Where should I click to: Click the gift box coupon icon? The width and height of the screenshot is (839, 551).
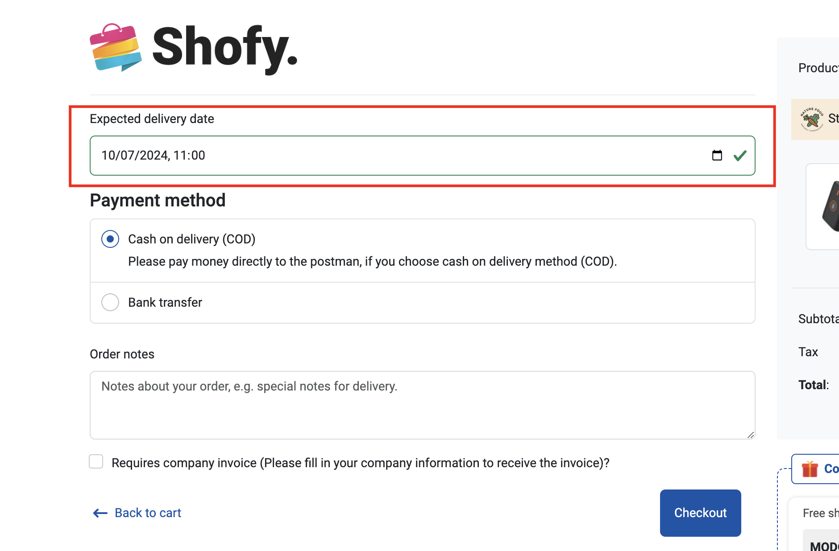[x=810, y=469]
